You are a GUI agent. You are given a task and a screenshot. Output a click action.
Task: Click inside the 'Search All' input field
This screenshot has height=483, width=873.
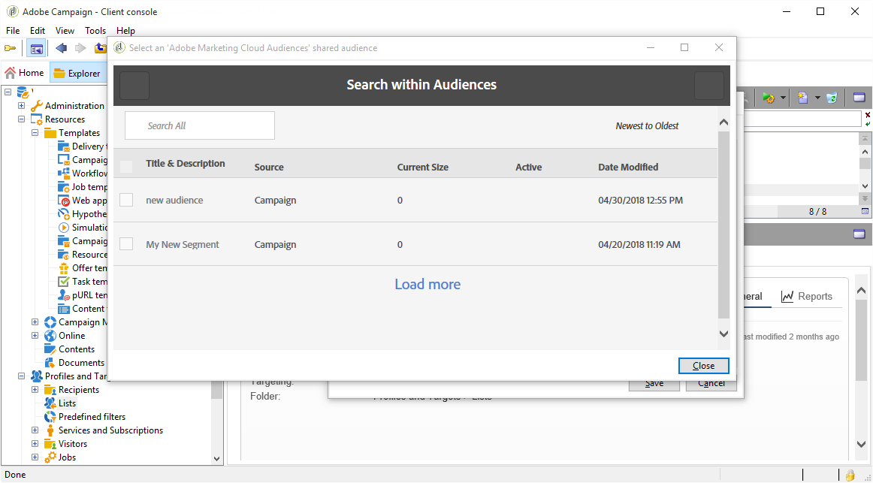tap(199, 125)
